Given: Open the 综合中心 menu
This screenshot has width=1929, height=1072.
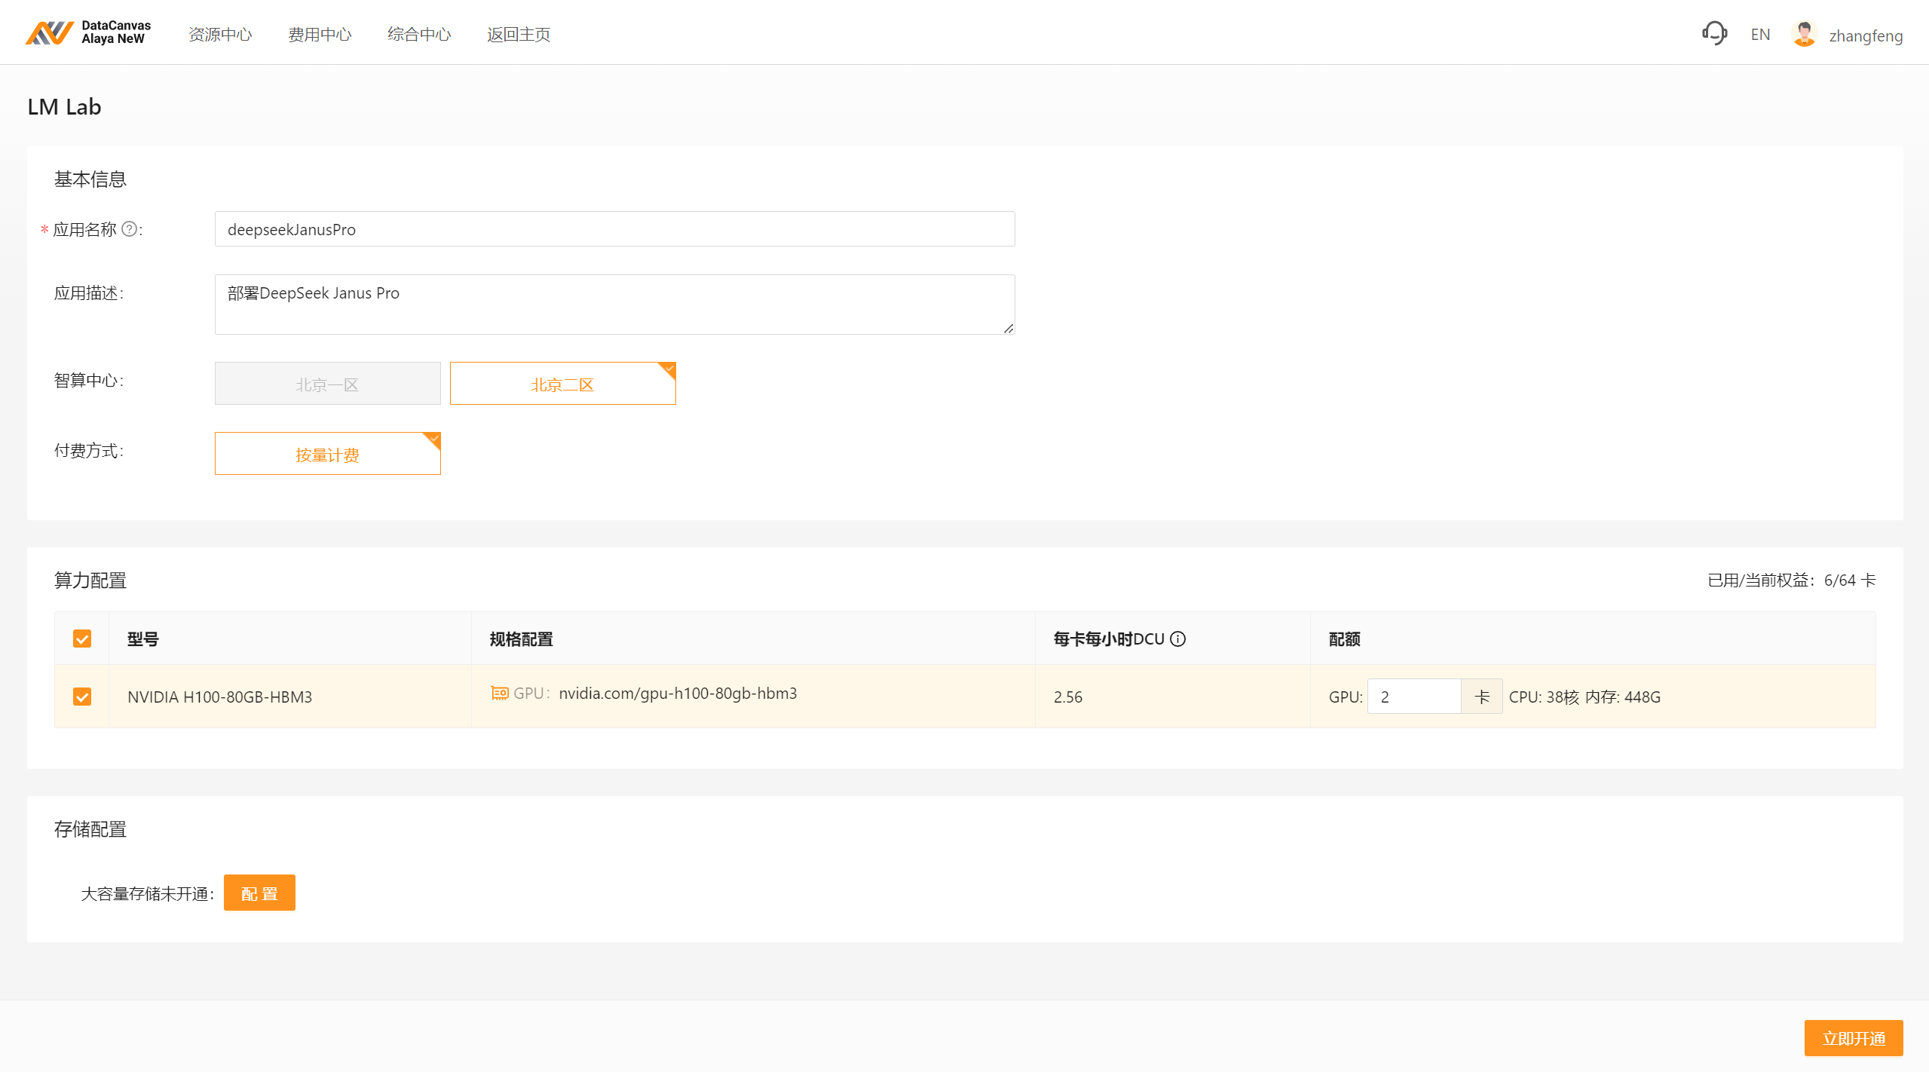Looking at the screenshot, I should (x=419, y=35).
